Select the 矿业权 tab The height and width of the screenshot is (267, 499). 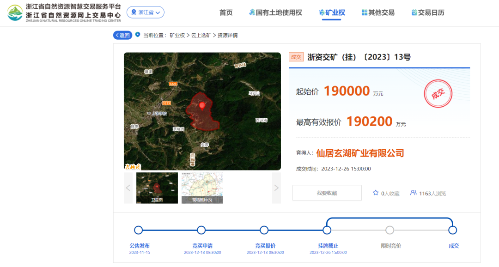point(332,12)
